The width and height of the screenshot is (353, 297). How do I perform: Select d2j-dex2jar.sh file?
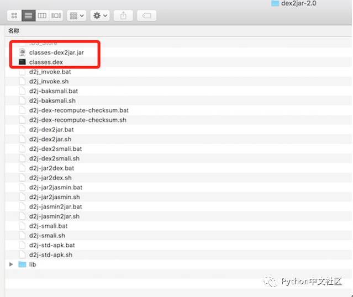click(x=50, y=139)
